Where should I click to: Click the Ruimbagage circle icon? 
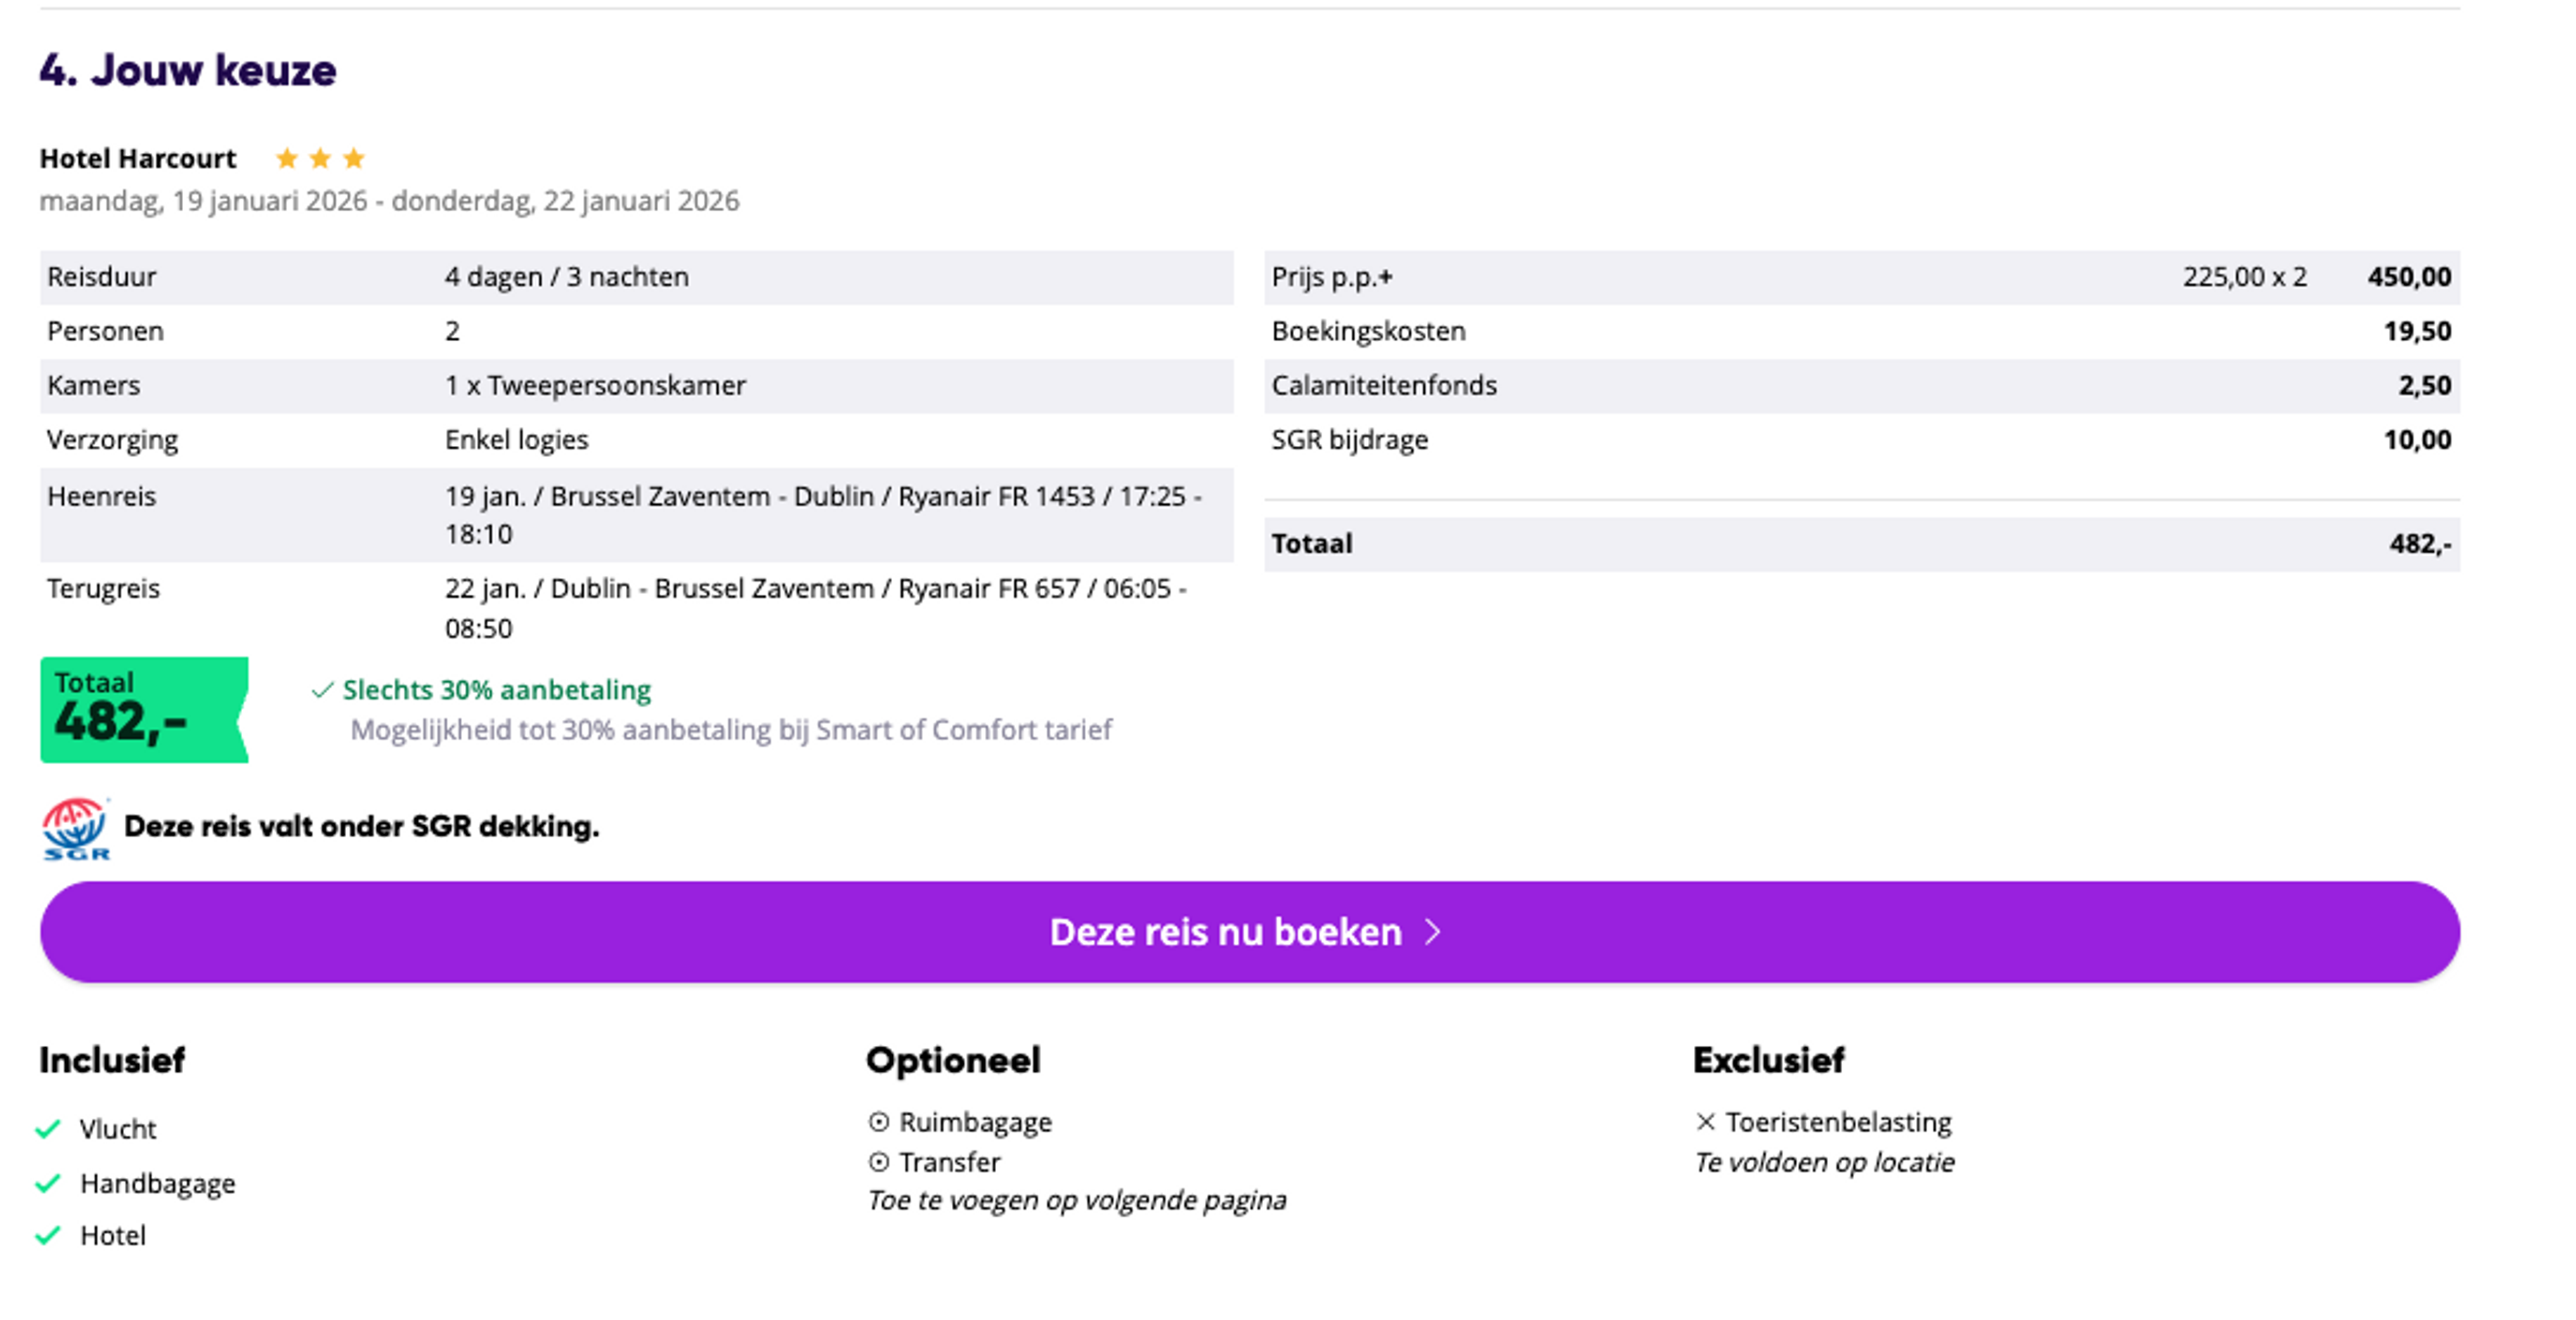pos(878,1122)
